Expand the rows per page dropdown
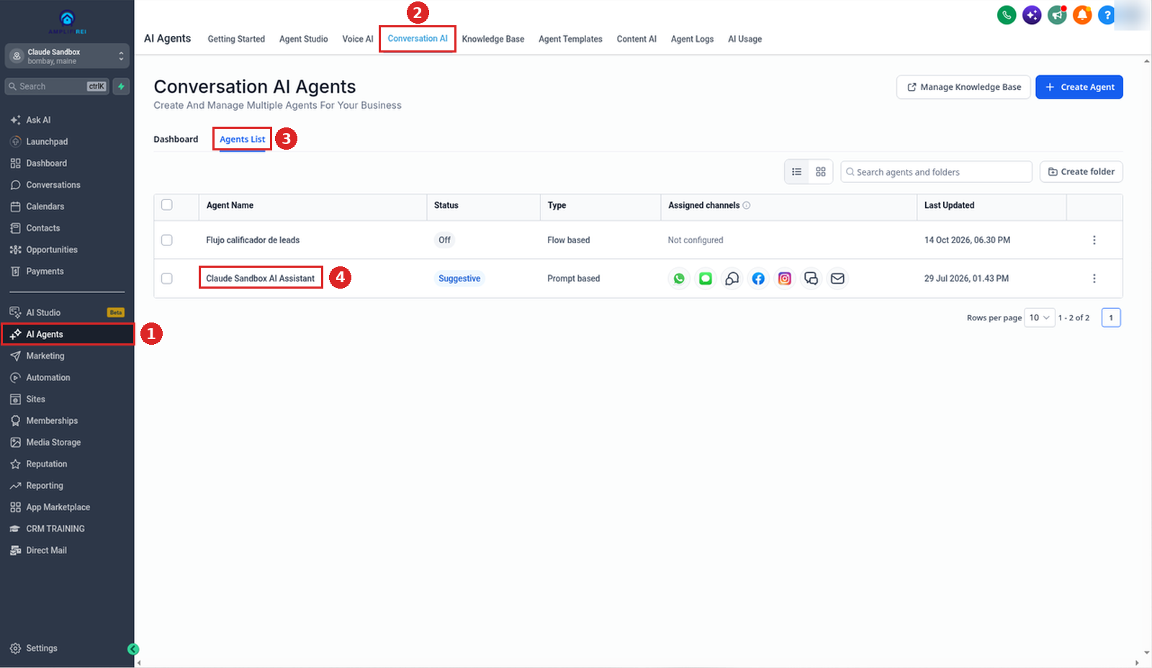This screenshot has height=668, width=1152. click(x=1039, y=317)
